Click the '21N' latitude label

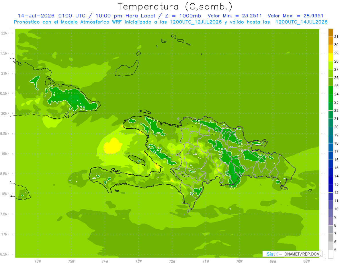coord(4,73)
